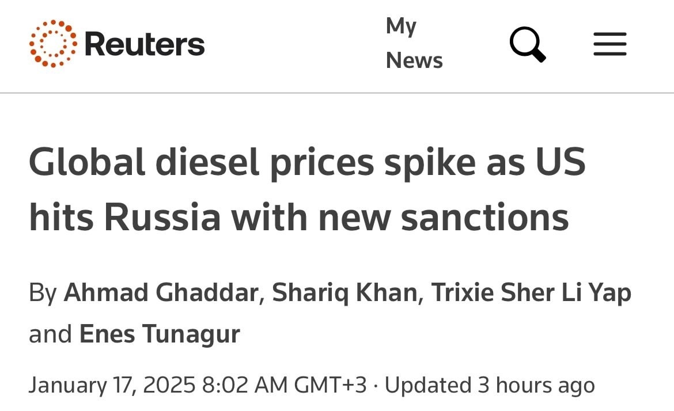
Task: Click the Reuters logotype text
Action: 143,43
